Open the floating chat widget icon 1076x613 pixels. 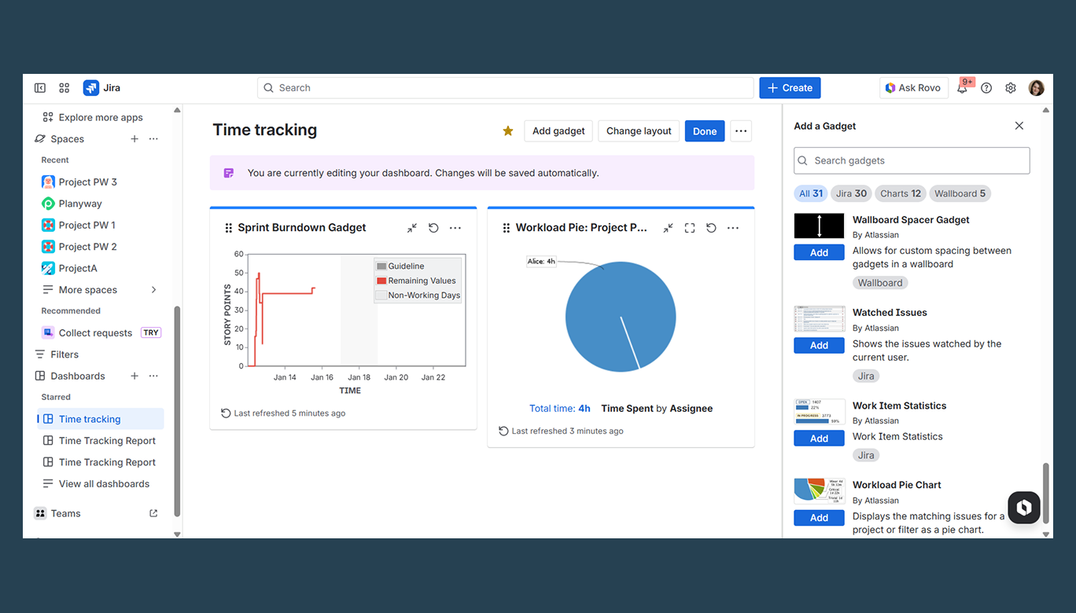[1024, 508]
